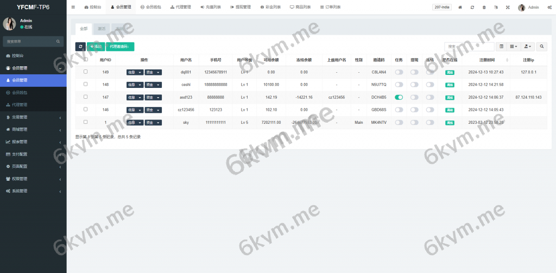Open the columns grid dropdown
Image resolution: width=556 pixels, height=273 pixels.
click(513, 47)
